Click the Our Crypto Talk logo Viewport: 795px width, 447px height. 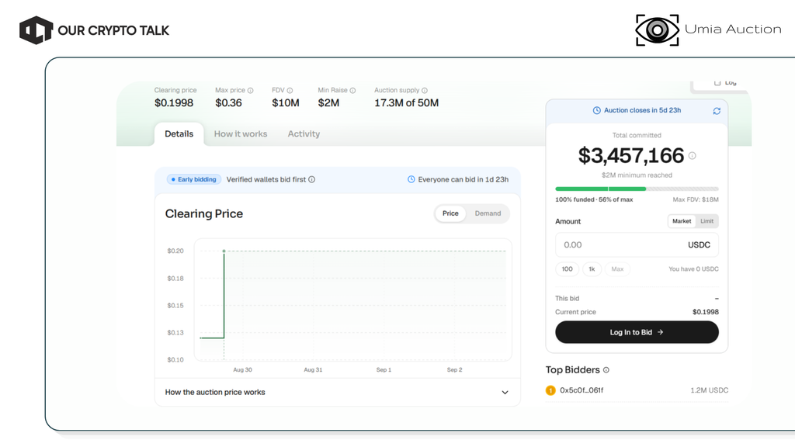(x=94, y=30)
